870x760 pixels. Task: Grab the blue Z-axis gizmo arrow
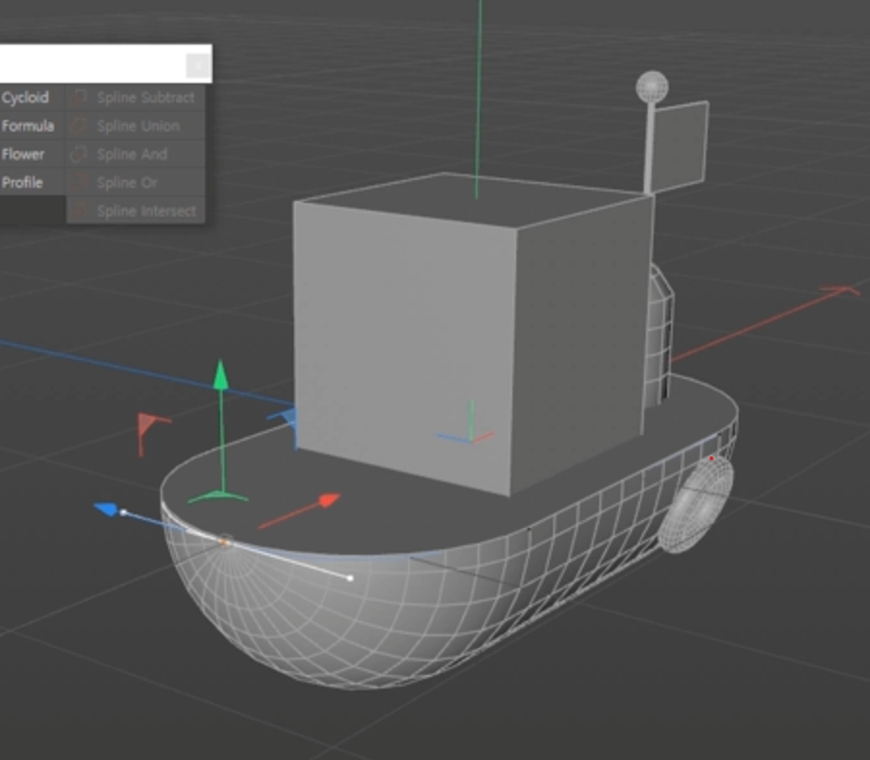tap(106, 509)
